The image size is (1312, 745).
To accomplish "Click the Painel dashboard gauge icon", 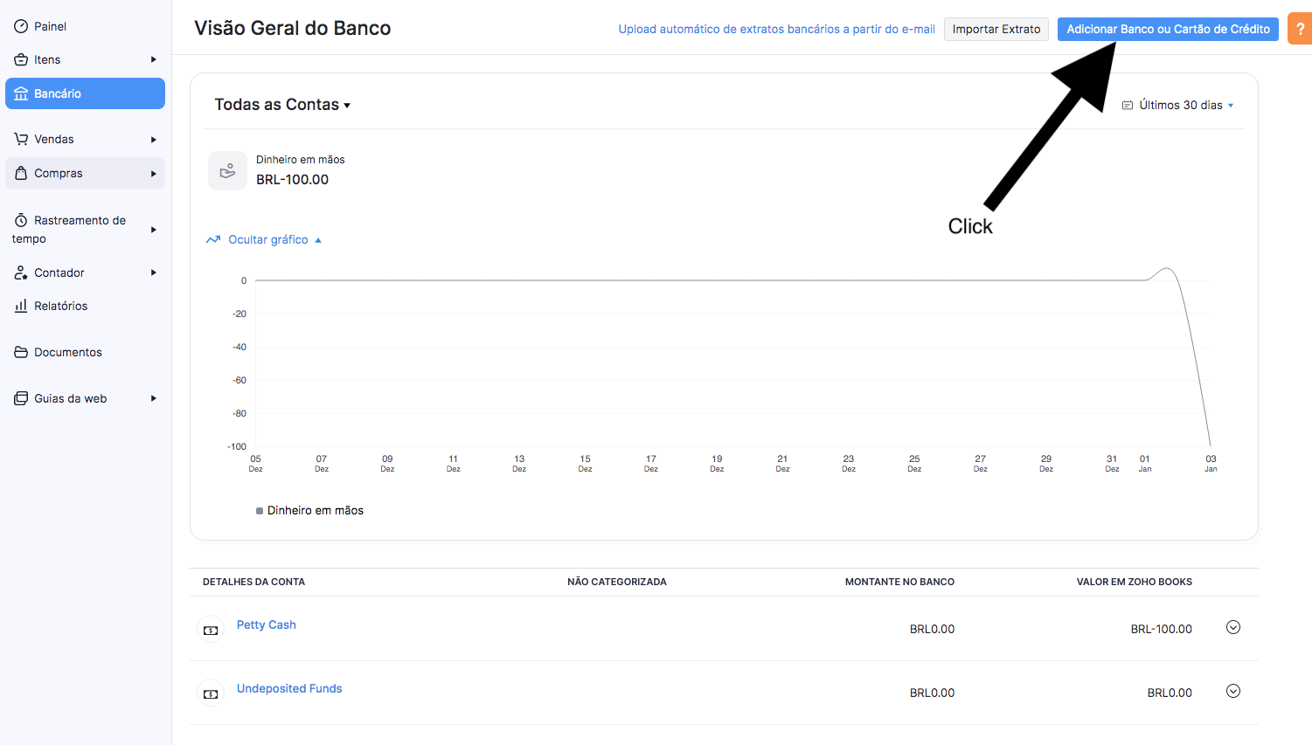I will 21,26.
